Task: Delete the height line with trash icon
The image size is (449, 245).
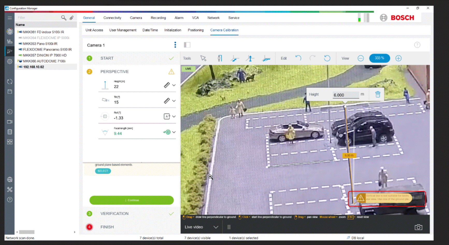Action: click(x=378, y=94)
